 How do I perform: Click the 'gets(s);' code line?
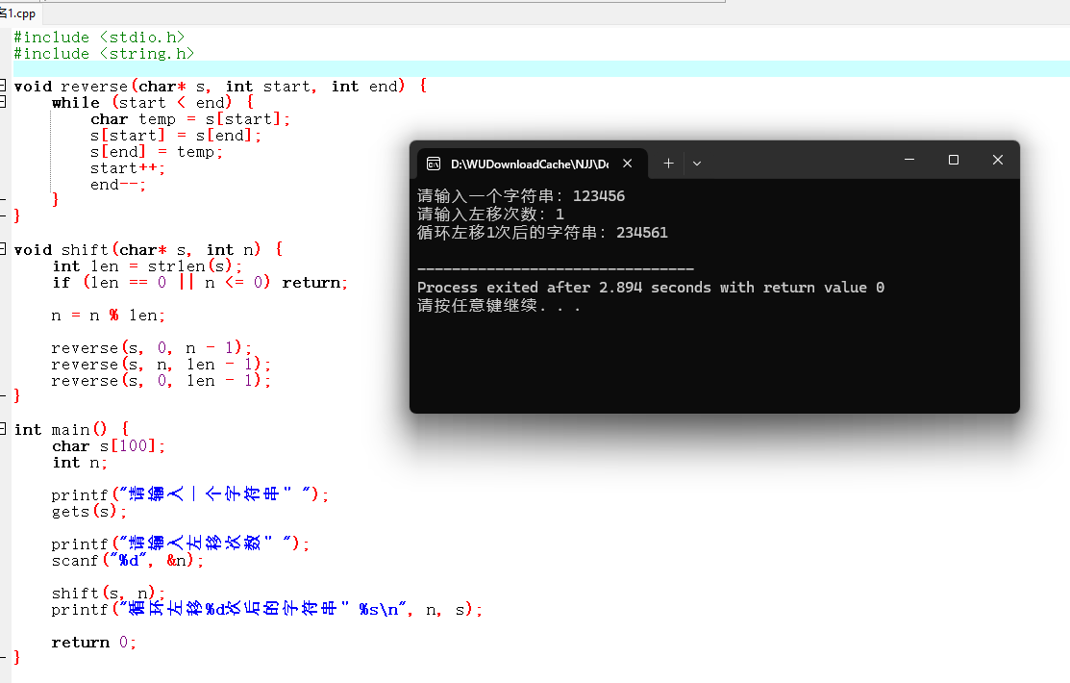89,511
